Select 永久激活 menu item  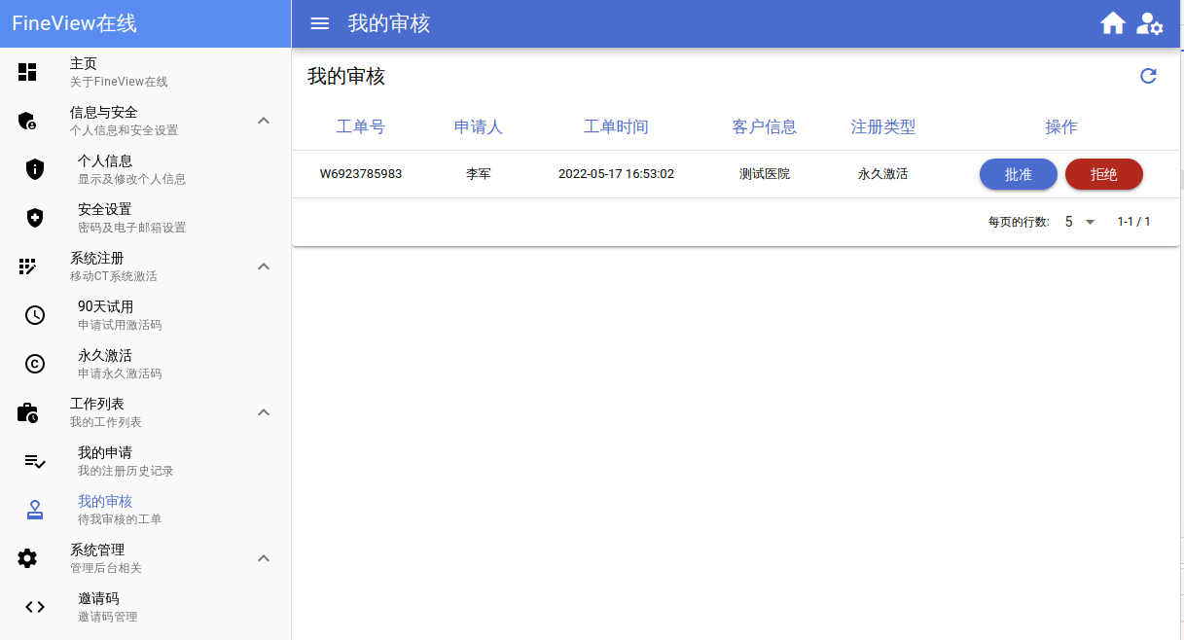coord(146,364)
